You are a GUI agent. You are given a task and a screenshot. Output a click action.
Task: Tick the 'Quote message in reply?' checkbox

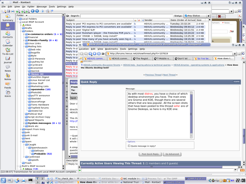129,146
